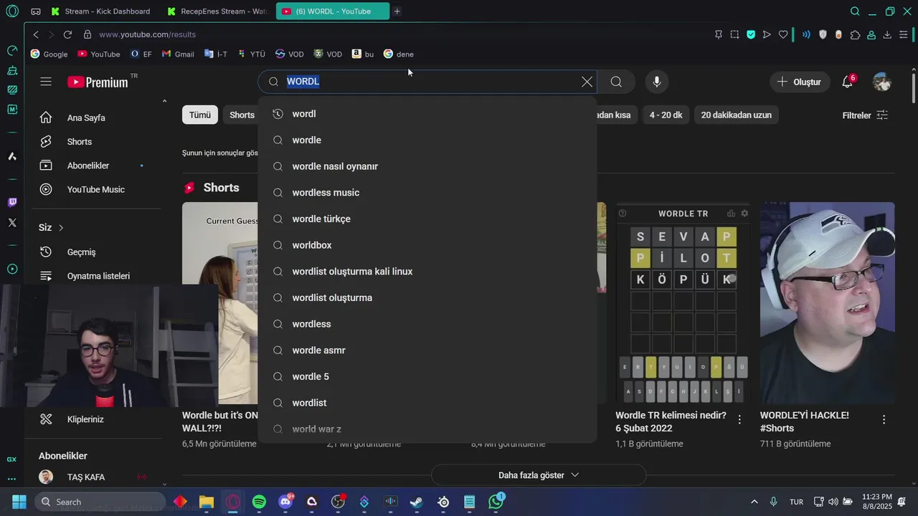This screenshot has height=516, width=918.
Task: Choose the 'world war z' suggestion
Action: [427, 429]
